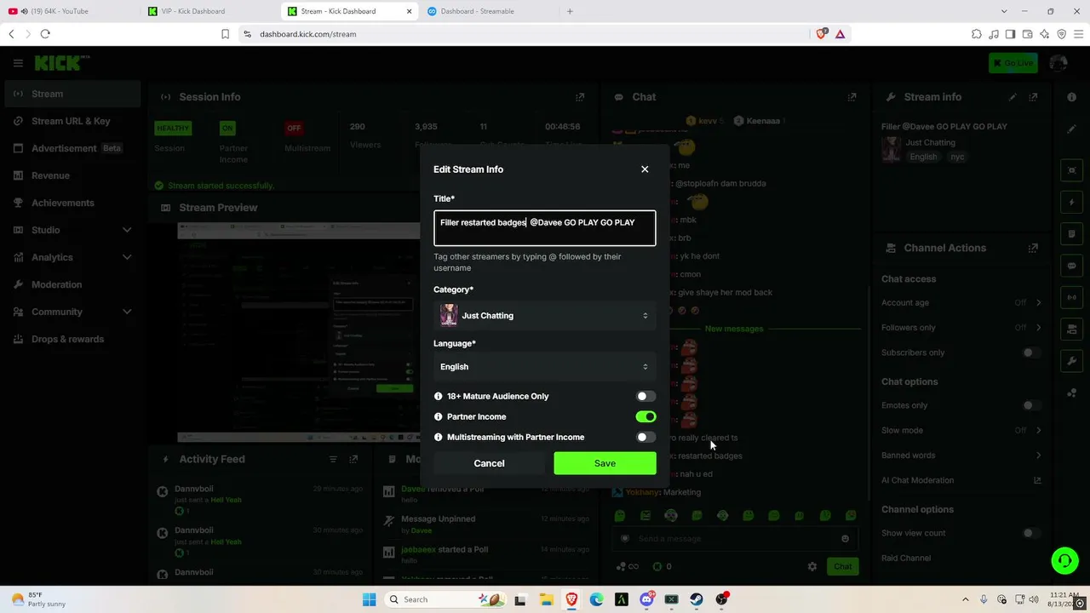Click the info icon beside 18+ Mature Audience
This screenshot has width=1090, height=613.
439,396
